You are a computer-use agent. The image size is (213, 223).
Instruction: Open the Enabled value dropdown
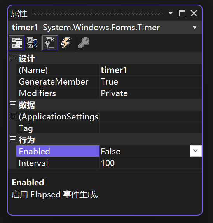(196, 151)
